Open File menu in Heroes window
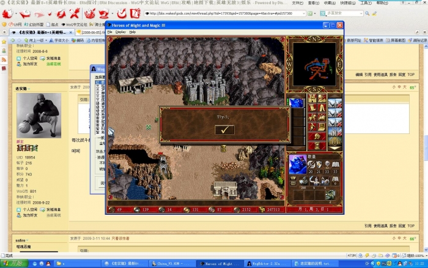The height and width of the screenshot is (268, 428). (109, 32)
